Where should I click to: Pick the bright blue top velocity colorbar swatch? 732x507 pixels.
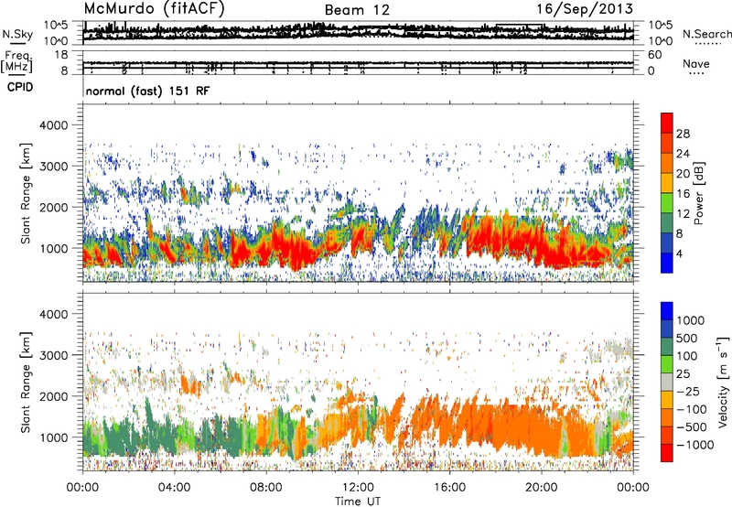667,311
